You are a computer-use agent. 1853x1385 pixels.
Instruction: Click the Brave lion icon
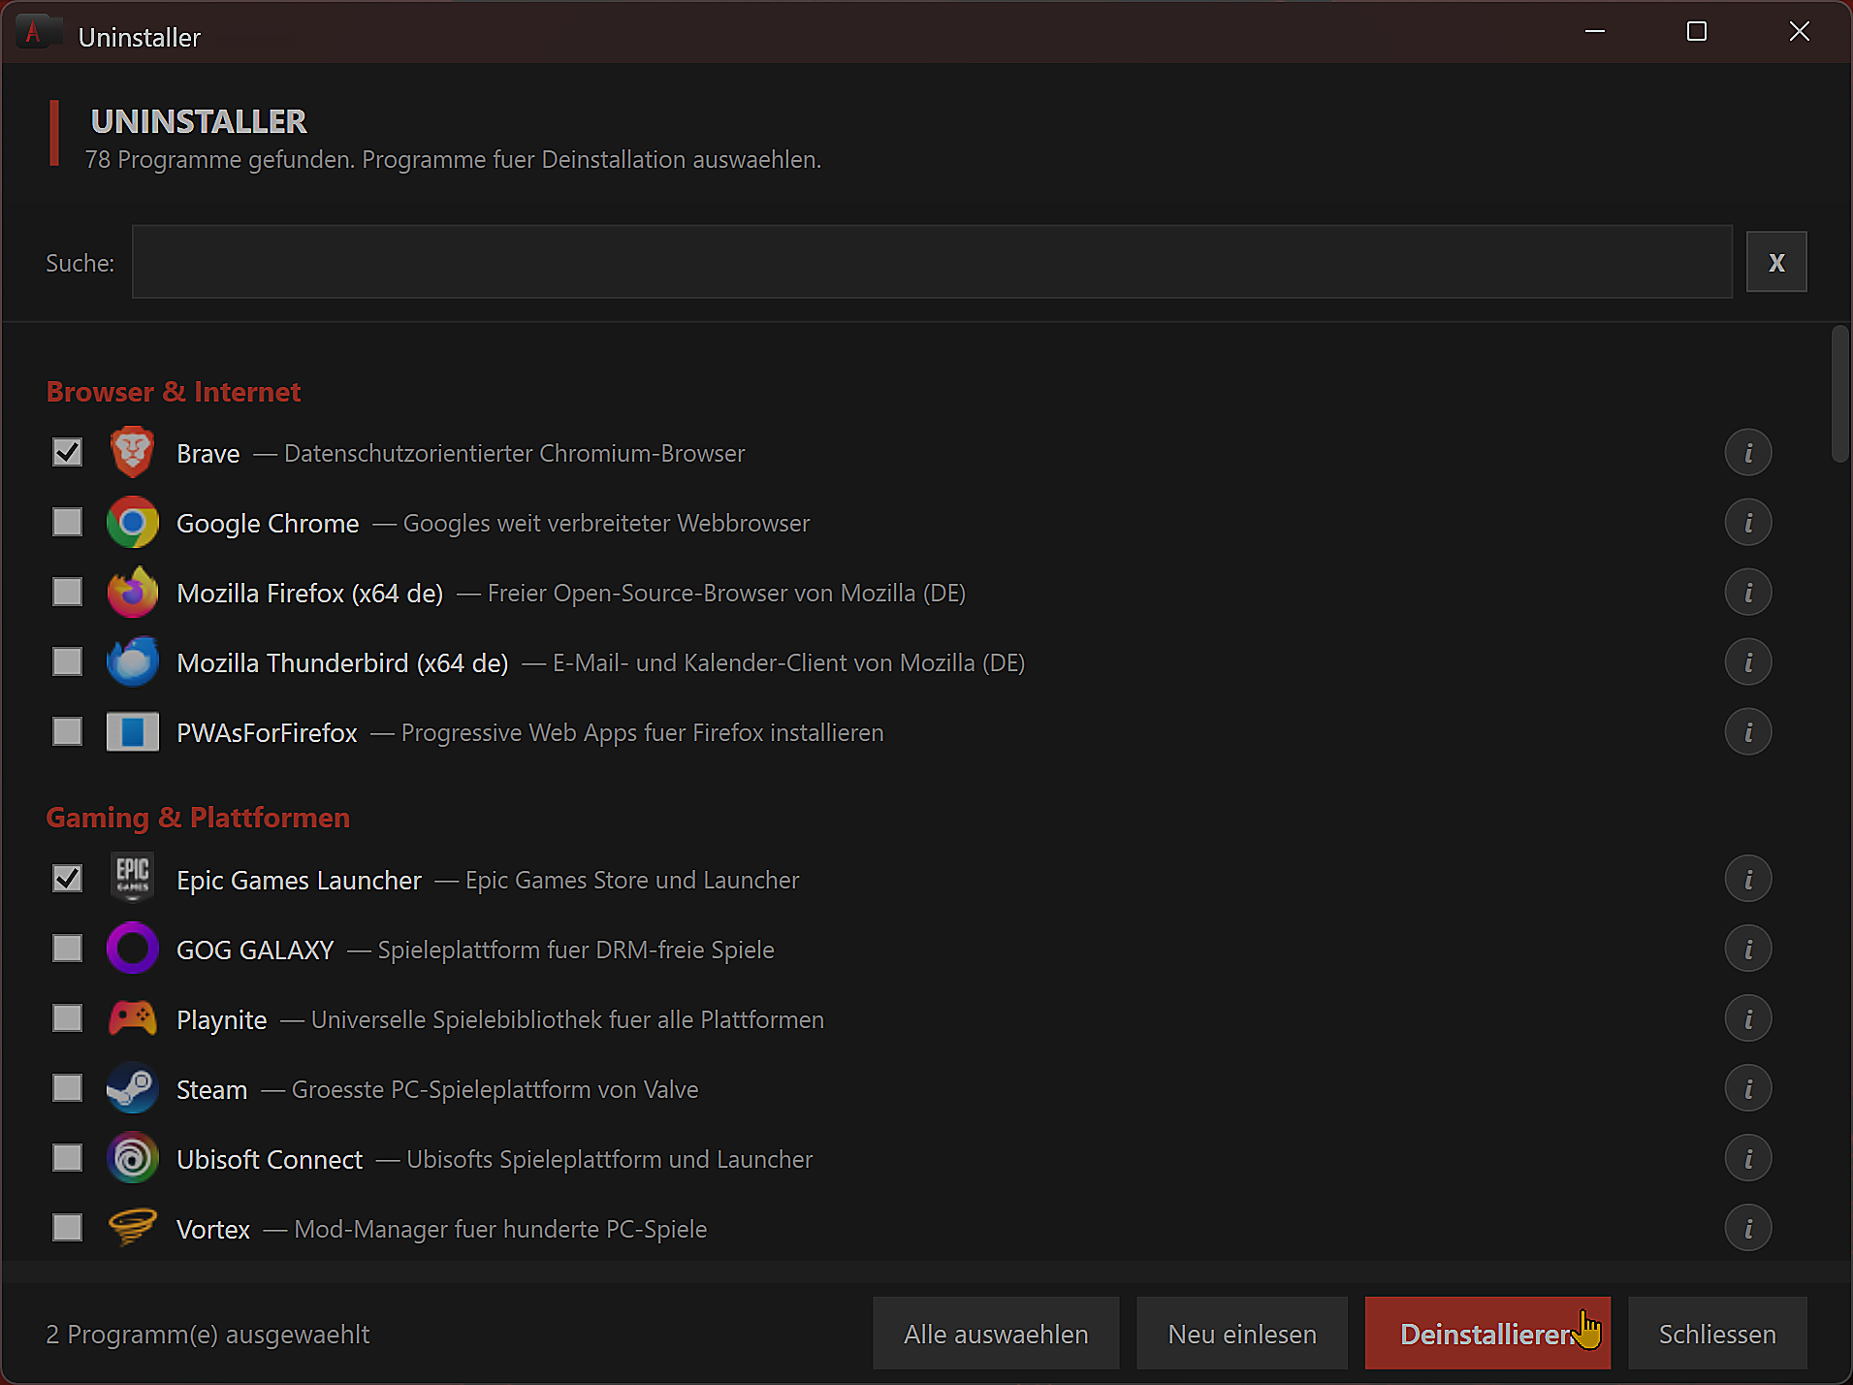(x=132, y=452)
